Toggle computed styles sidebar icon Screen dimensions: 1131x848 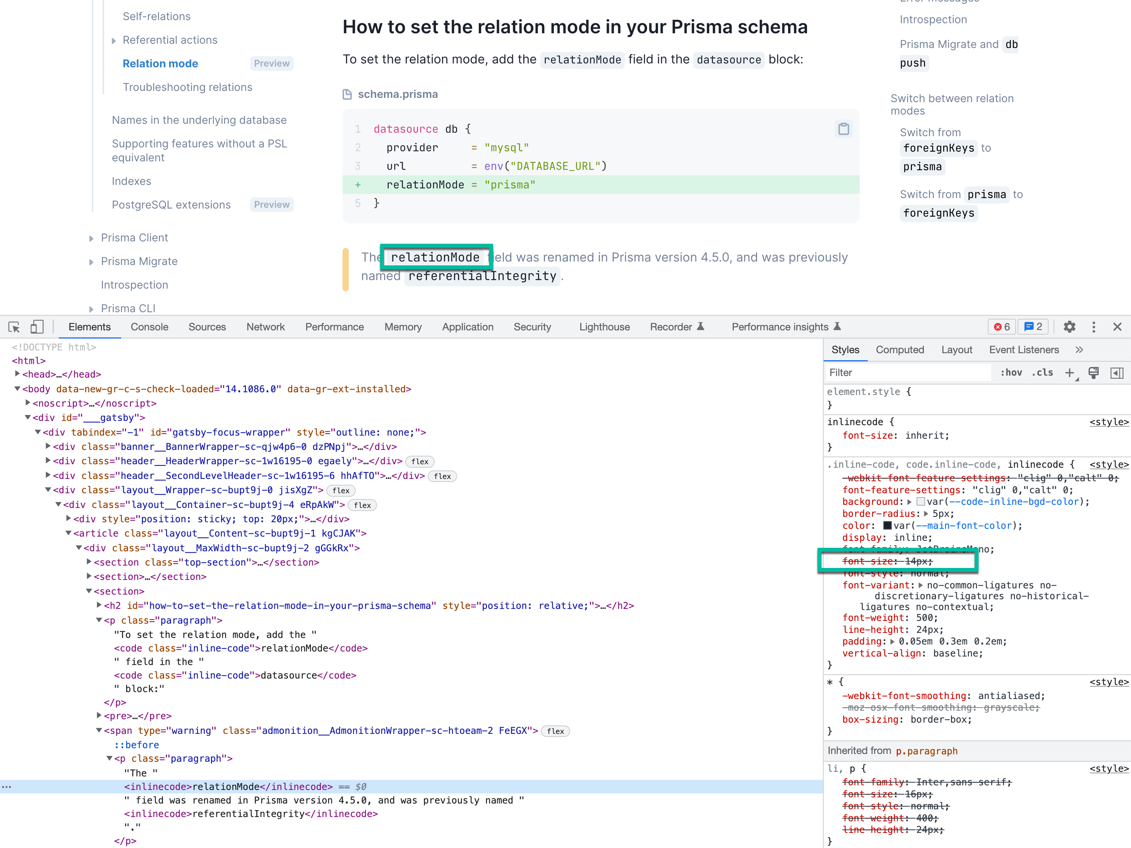click(x=1117, y=373)
